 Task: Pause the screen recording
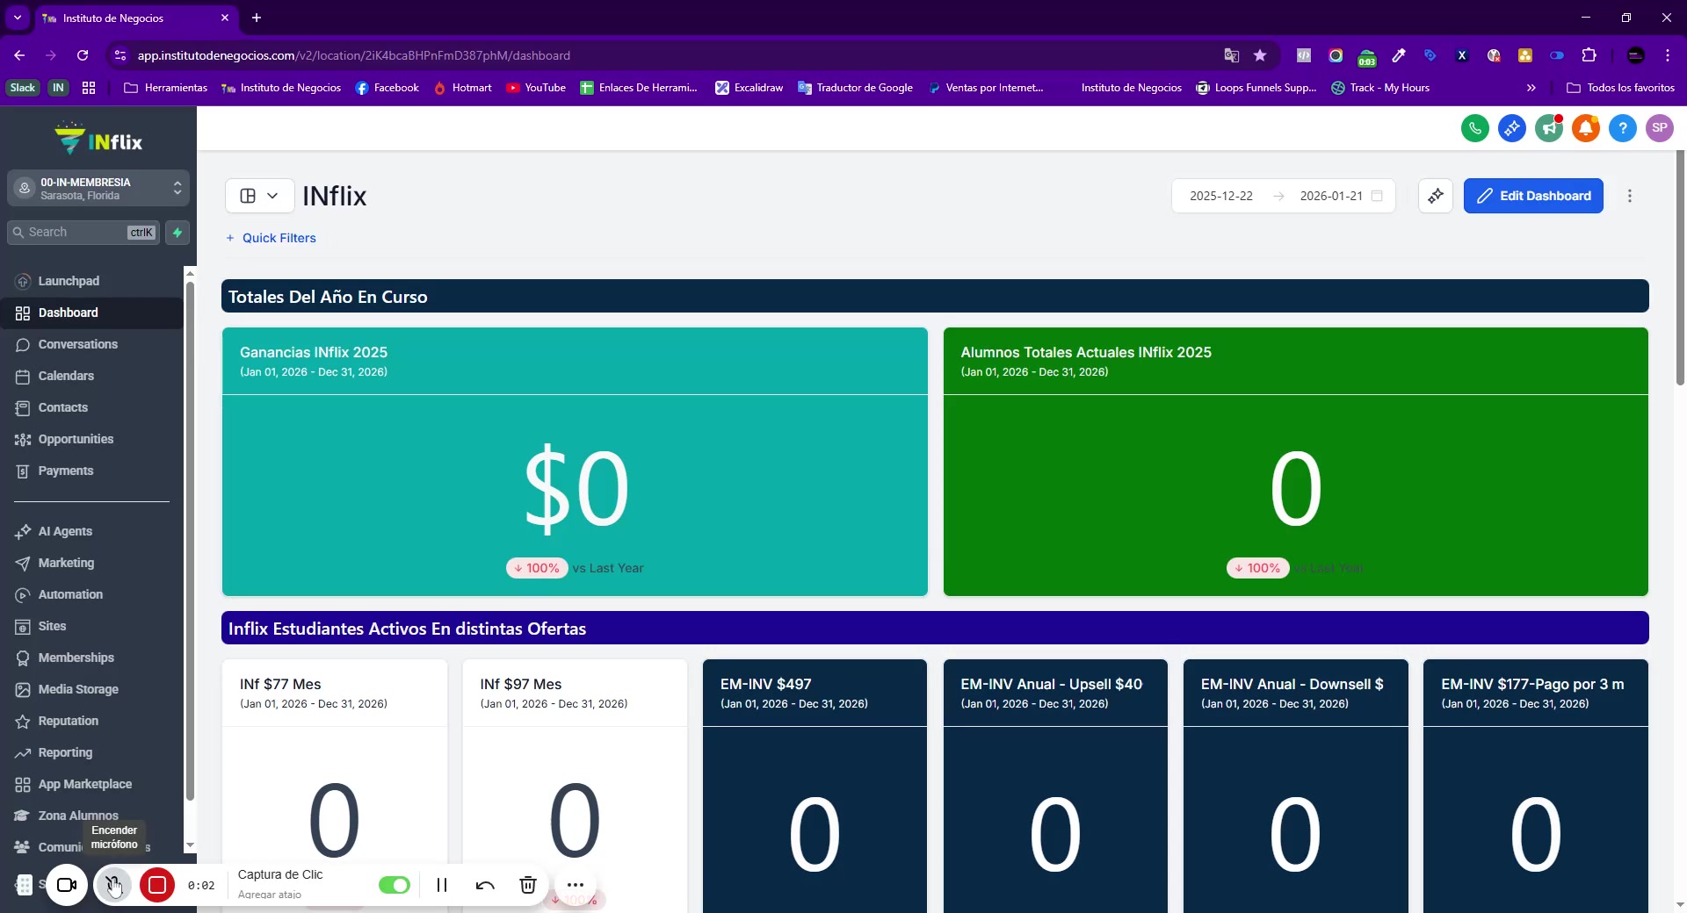(x=442, y=885)
